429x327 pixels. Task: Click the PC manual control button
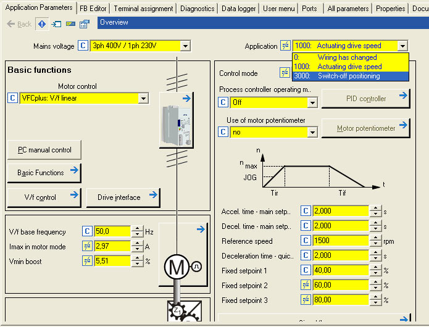point(44,150)
